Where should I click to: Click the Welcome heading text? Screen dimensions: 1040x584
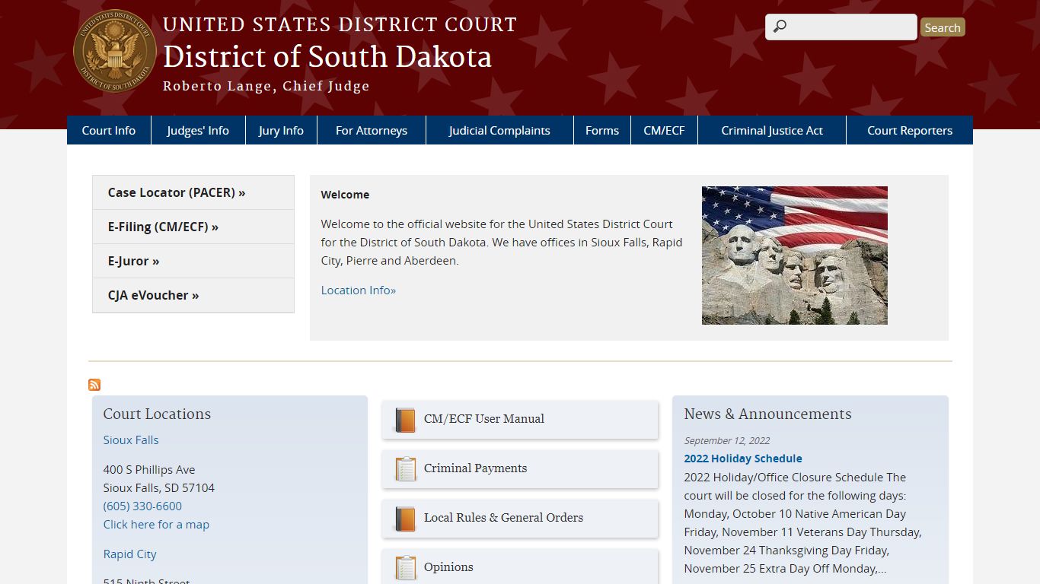(x=345, y=195)
